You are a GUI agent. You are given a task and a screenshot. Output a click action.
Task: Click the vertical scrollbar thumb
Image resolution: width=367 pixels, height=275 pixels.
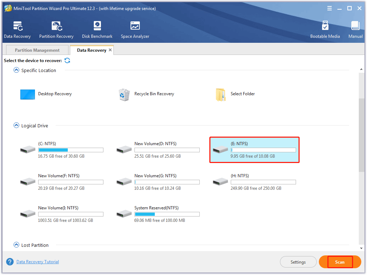[361, 135]
